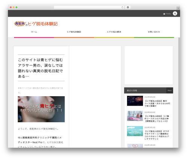Click the browser address bar field
The width and height of the screenshot is (188, 159).
[89, 7]
